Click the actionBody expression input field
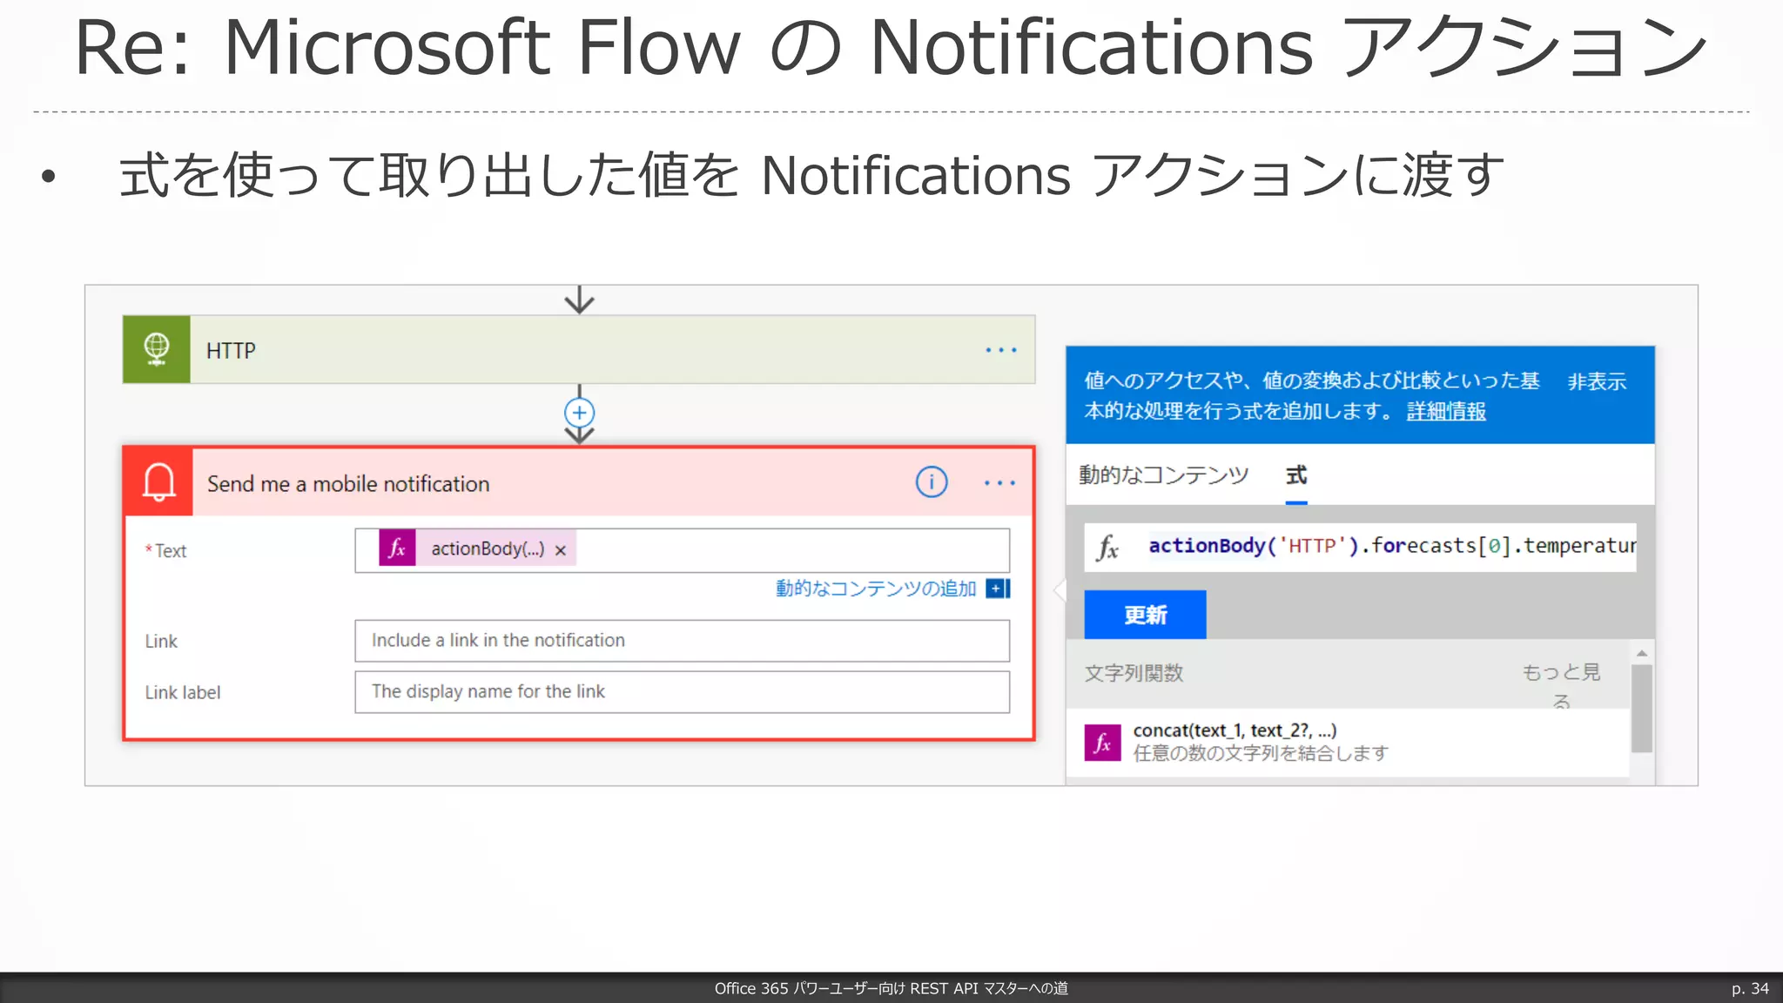 click(1360, 547)
